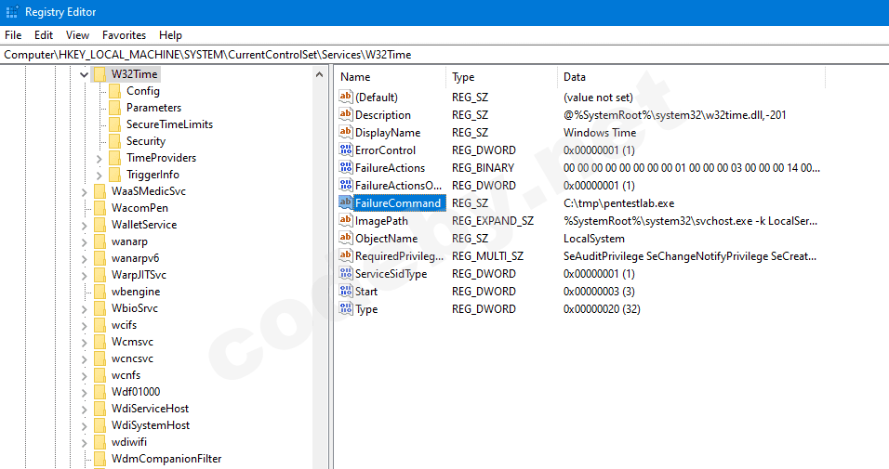The height and width of the screenshot is (469, 889).
Task: Click the Start DWORD value icon
Action: pyautogui.click(x=345, y=291)
